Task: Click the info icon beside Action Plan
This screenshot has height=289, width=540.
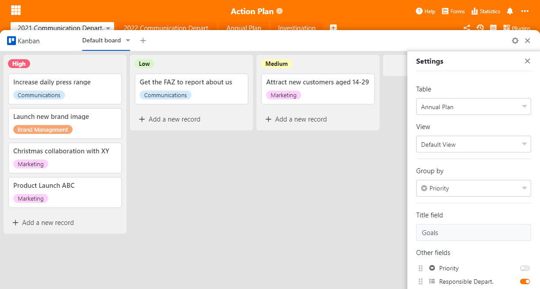Action: click(x=280, y=11)
